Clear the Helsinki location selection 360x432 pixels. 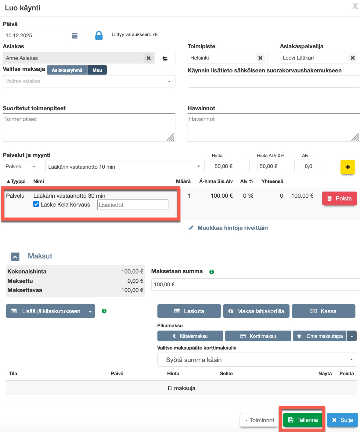tap(260, 58)
